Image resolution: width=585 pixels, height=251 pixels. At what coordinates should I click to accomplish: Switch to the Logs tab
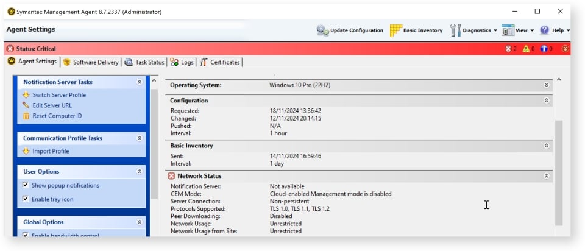[182, 62]
